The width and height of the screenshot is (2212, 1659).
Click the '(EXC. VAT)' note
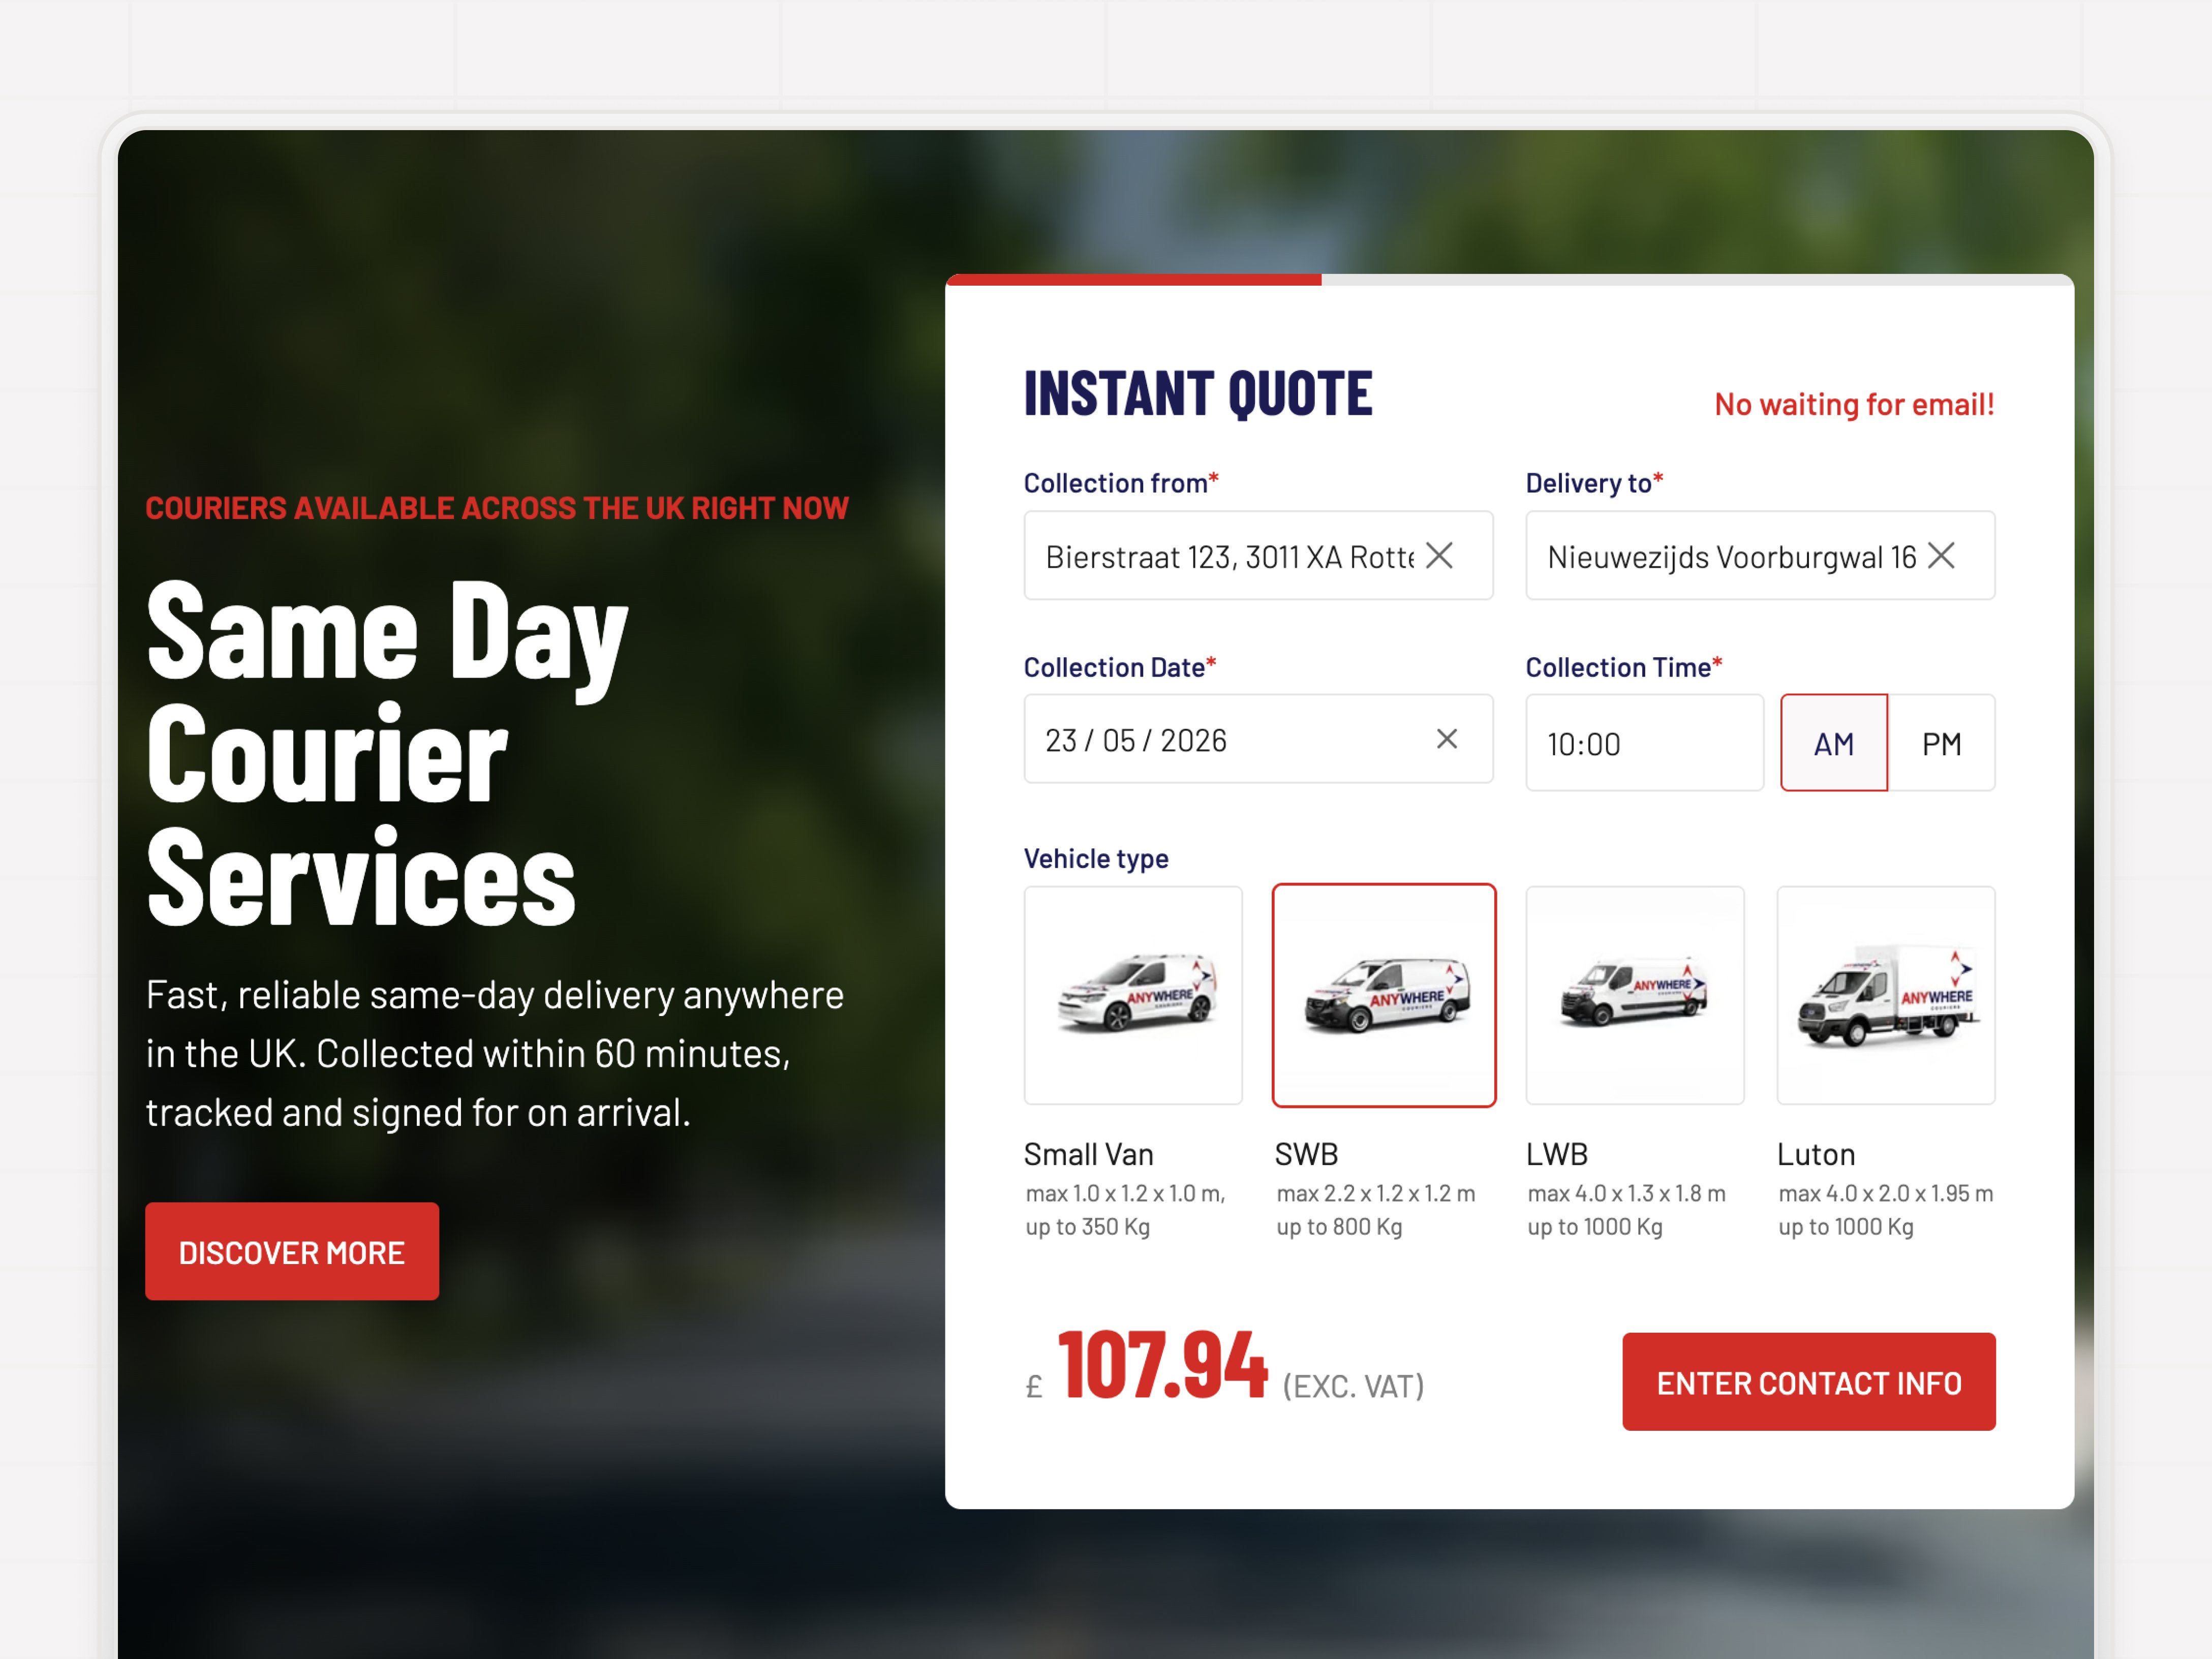tap(1353, 1387)
